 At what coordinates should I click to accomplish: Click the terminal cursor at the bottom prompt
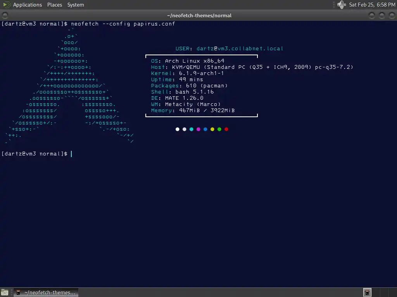tap(71, 154)
